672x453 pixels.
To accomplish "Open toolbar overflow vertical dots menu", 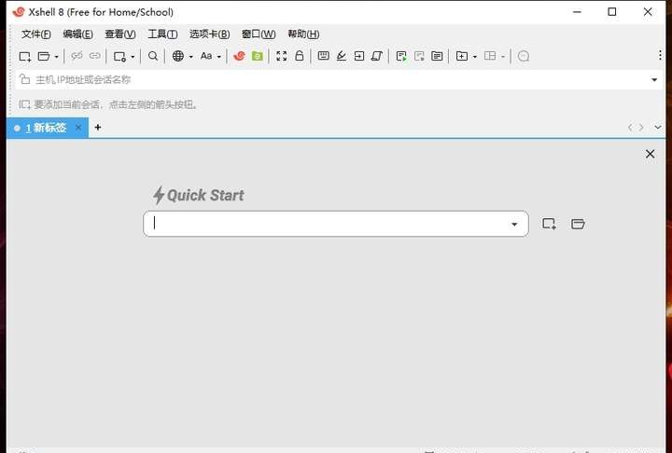I will (x=660, y=55).
